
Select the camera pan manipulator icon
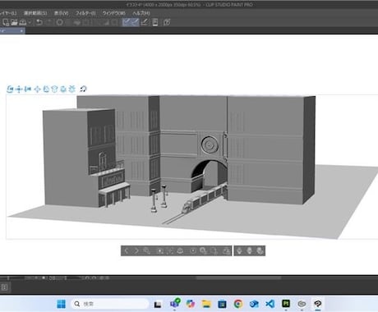point(19,89)
